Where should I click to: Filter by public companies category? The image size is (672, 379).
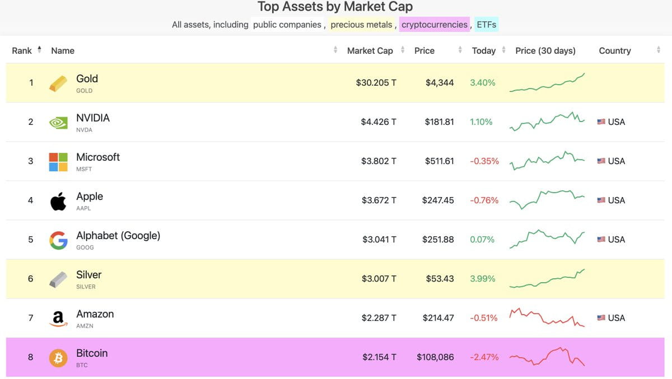(x=287, y=25)
